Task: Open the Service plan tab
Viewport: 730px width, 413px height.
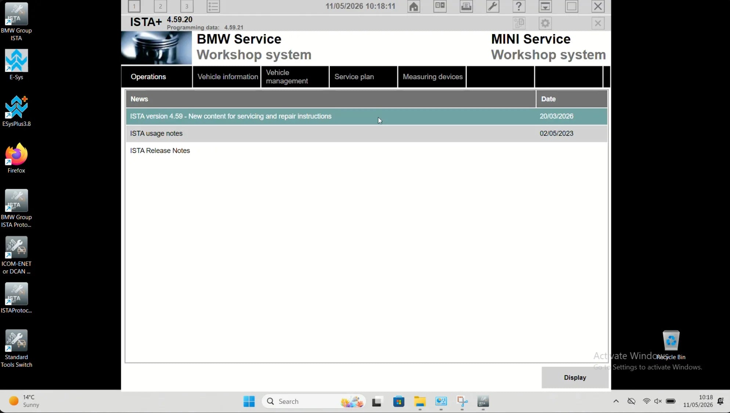Action: [x=364, y=77]
